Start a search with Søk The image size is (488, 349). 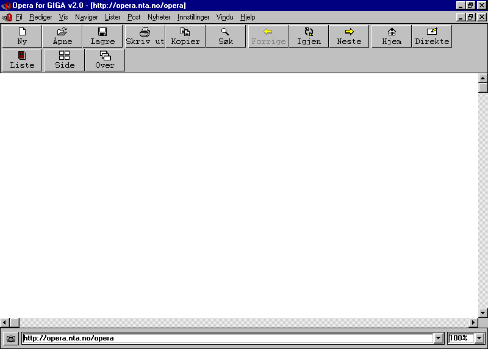[x=226, y=37]
